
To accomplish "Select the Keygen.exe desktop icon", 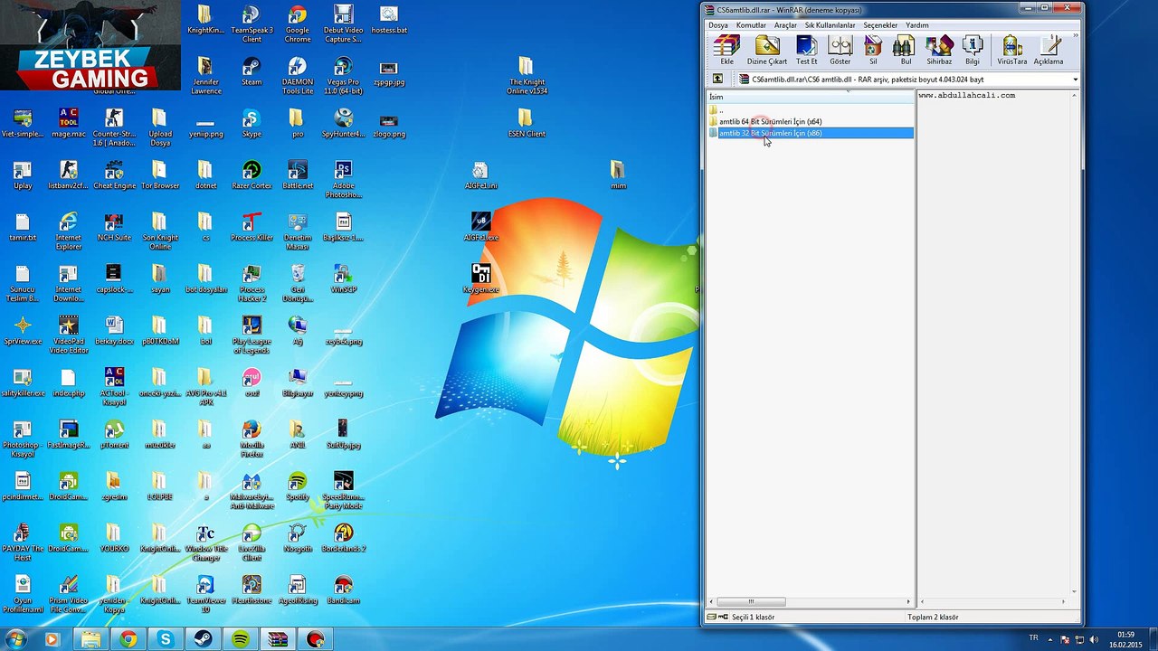I will click(480, 279).
